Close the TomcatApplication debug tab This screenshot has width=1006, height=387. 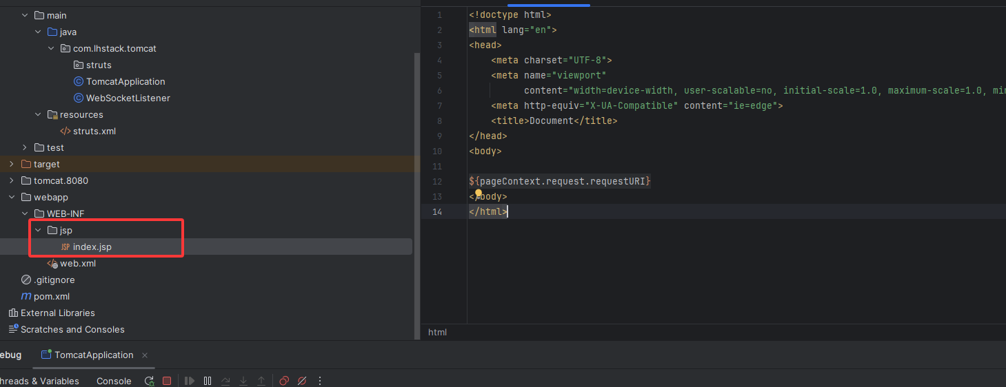coord(145,355)
